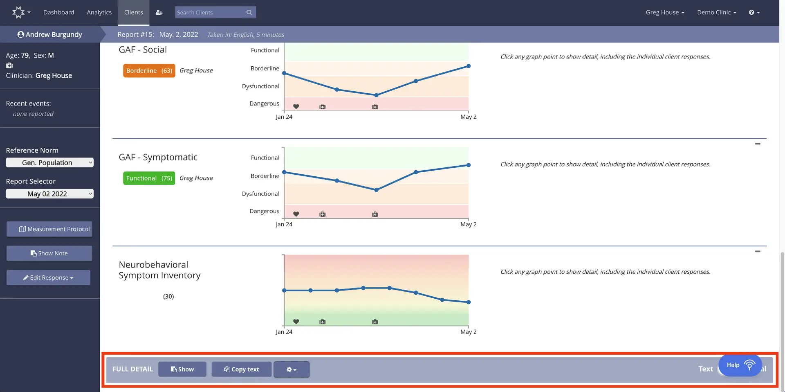Click the add new client icon
This screenshot has width=785, height=392.
(x=159, y=12)
